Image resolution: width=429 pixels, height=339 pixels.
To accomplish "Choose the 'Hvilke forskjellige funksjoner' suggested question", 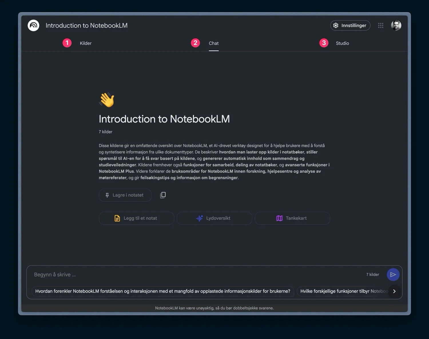I will point(343,291).
